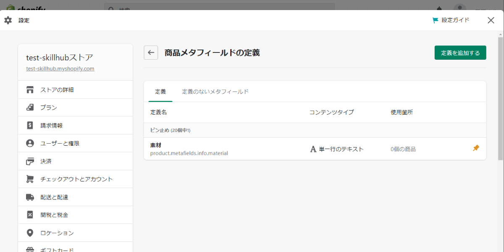Image resolution: width=504 pixels, height=252 pixels.
Task: Open the 関税と税金 settings page
Action: tap(75, 215)
